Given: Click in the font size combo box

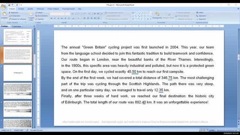Looking at the screenshot, I should click(67, 14).
